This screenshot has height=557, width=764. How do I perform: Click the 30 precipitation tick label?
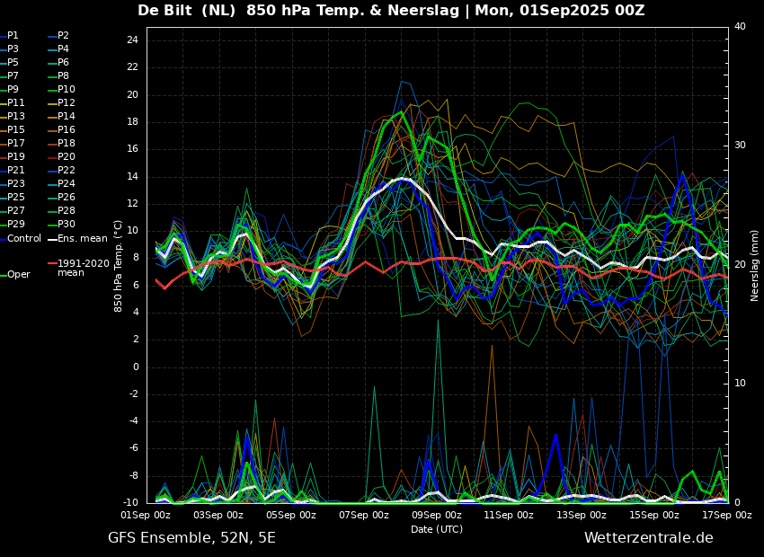pos(740,146)
